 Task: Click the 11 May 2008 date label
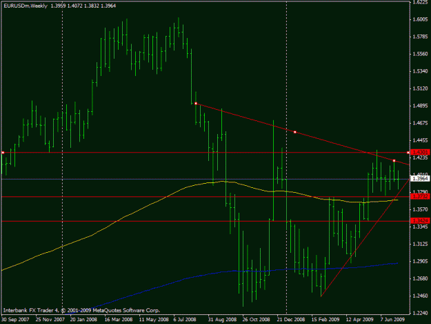click(x=154, y=320)
